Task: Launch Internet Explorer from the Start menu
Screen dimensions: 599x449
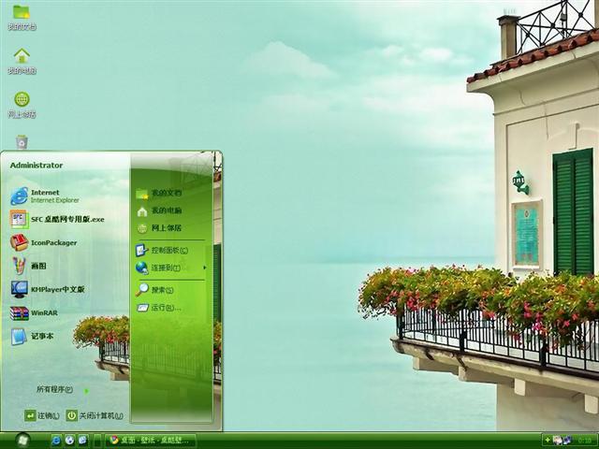Action: [x=45, y=196]
